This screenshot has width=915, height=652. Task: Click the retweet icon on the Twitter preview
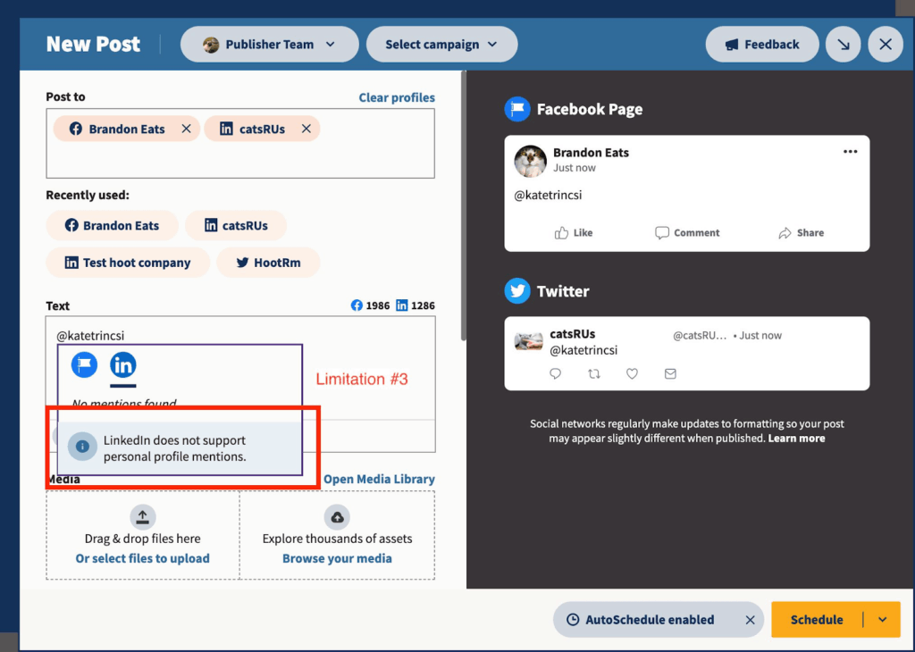[x=593, y=373]
